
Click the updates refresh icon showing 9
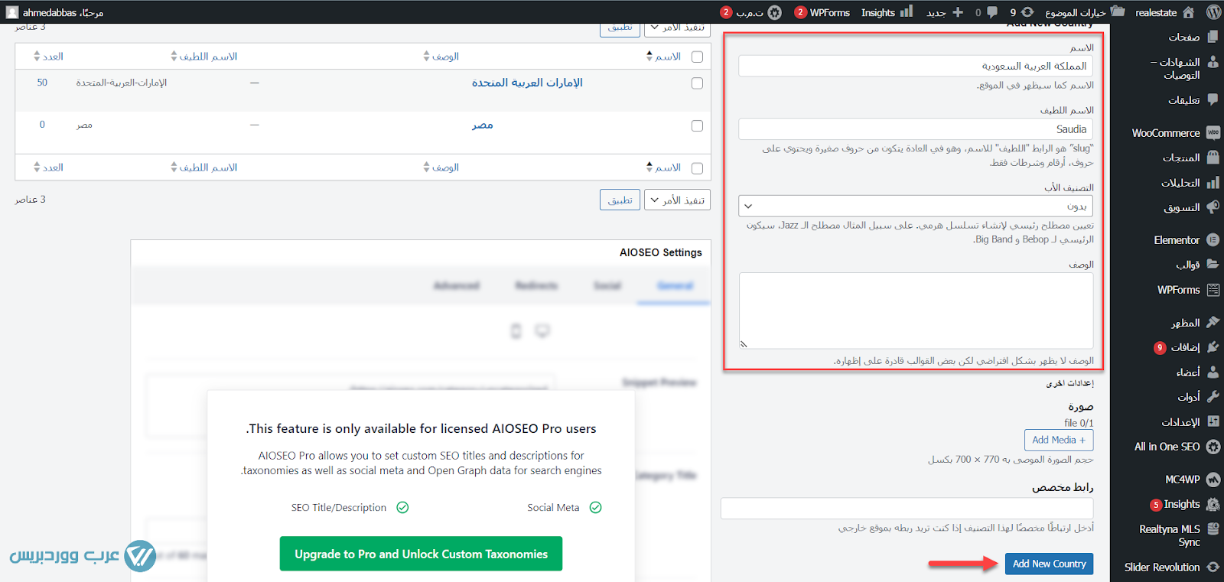pyautogui.click(x=1027, y=12)
